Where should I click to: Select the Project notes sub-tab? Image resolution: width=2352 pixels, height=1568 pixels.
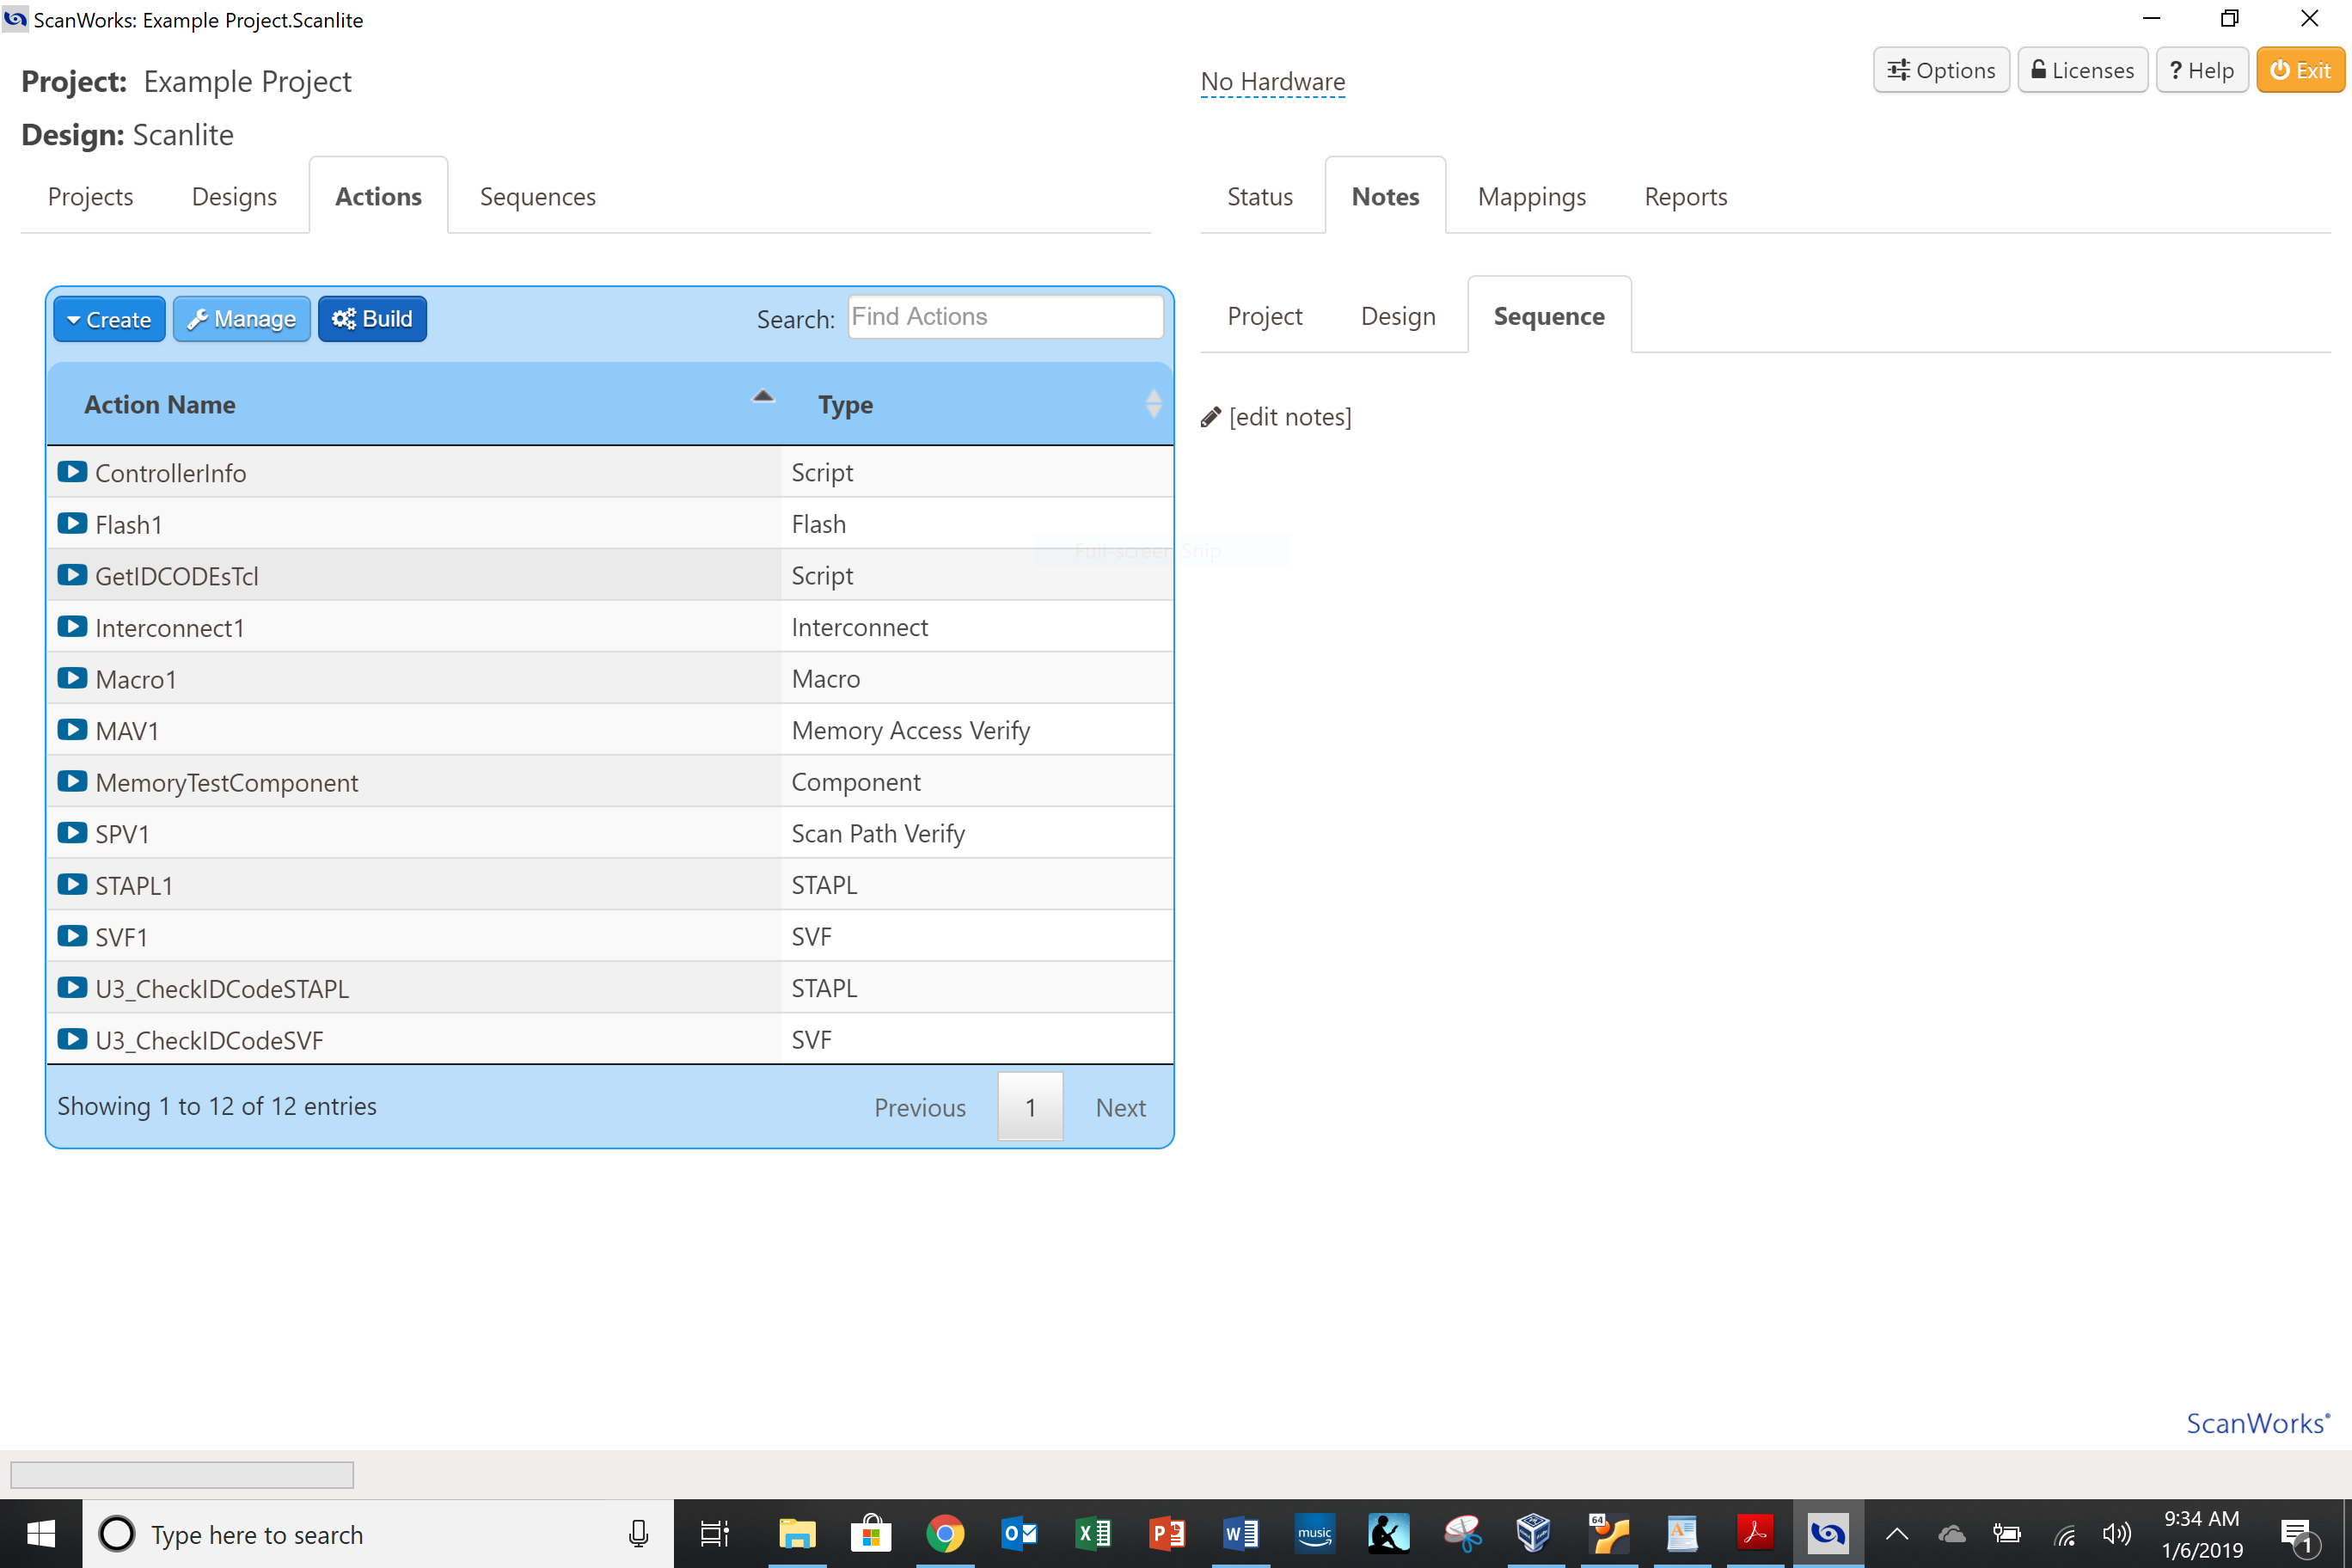(1264, 316)
